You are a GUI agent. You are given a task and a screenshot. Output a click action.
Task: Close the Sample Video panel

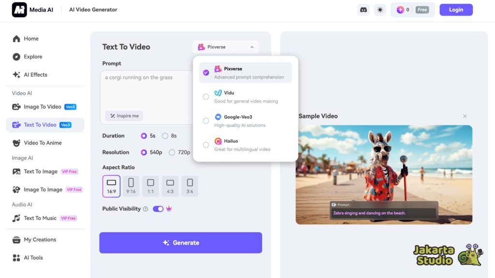tap(465, 116)
